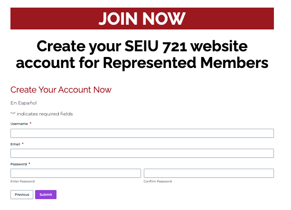The height and width of the screenshot is (210, 291).
Task: Click the Password field label
Action: [x=18, y=164]
